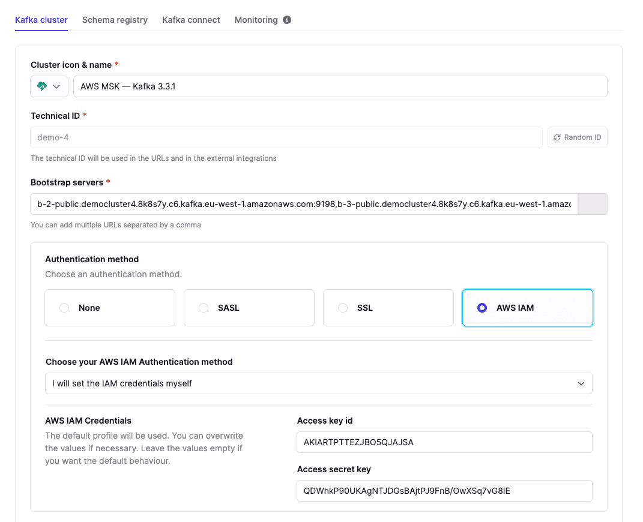Open the Kafka connect tab
Viewport: 643px width, 522px height.
[191, 20]
